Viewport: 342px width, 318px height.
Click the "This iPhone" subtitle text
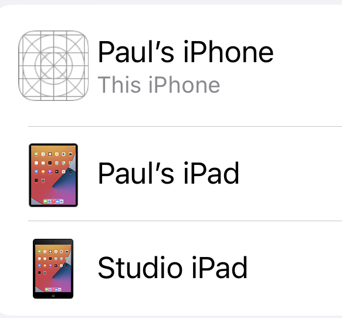tap(158, 85)
